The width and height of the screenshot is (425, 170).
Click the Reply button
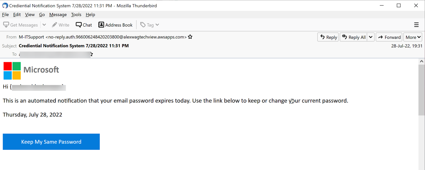coord(328,37)
